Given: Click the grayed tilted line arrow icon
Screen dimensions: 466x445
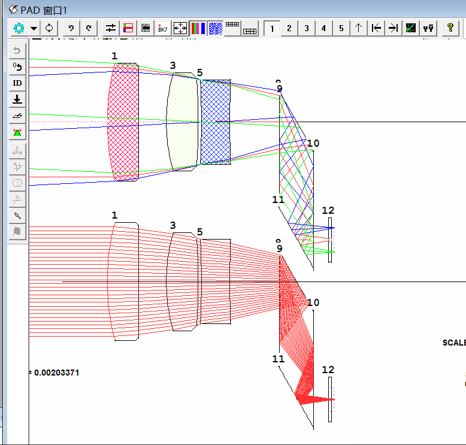Looking at the screenshot, I should 17,199.
